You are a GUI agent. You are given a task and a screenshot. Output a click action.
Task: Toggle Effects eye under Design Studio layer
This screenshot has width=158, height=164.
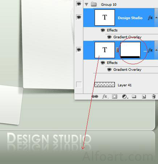pyautogui.click(x=103, y=30)
